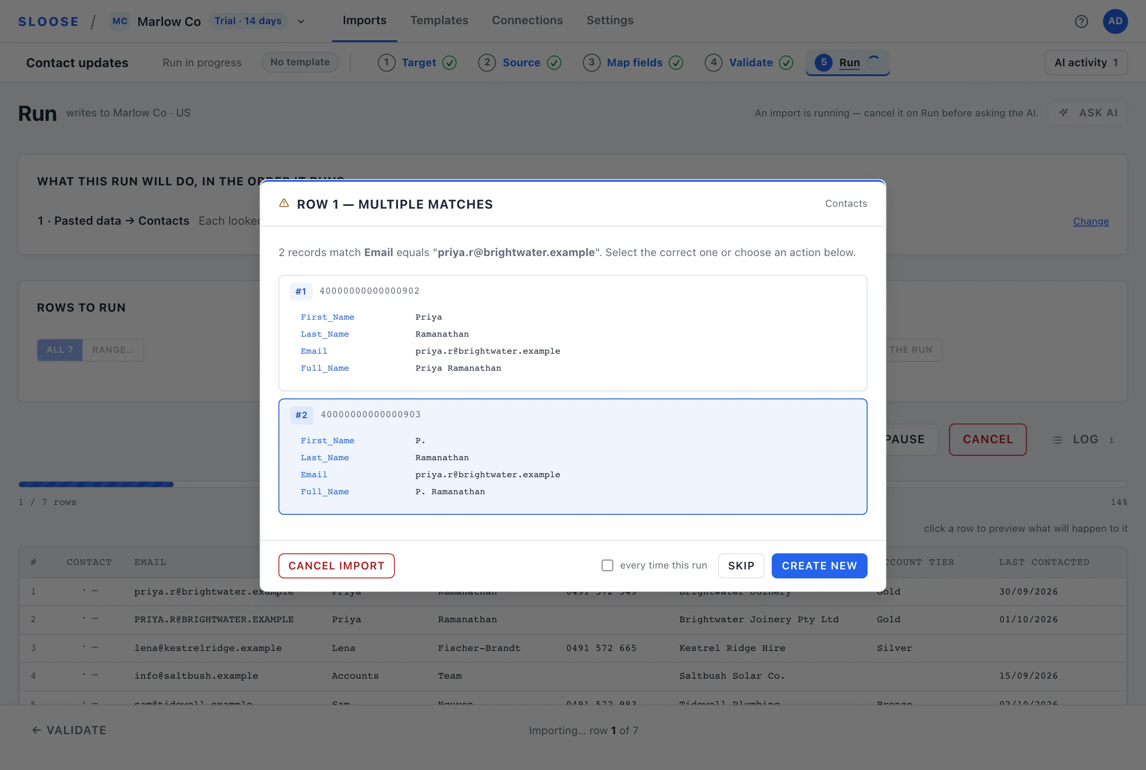Toggle every time this run checkbox
The width and height of the screenshot is (1146, 770).
[x=607, y=565]
